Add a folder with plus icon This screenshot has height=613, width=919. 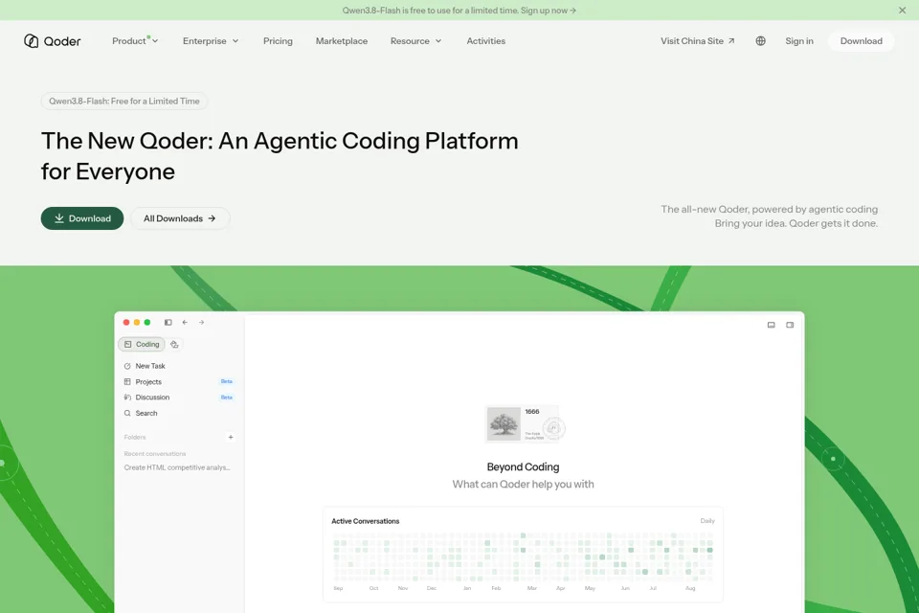[231, 437]
